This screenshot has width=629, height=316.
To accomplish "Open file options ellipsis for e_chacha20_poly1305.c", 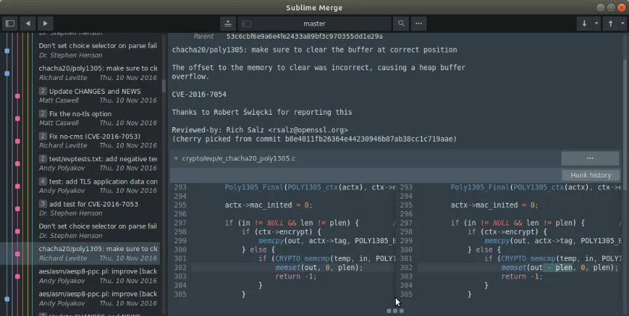I will click(590, 158).
